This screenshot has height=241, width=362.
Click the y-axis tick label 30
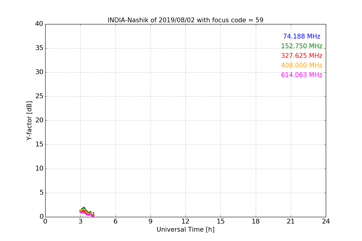(39, 72)
